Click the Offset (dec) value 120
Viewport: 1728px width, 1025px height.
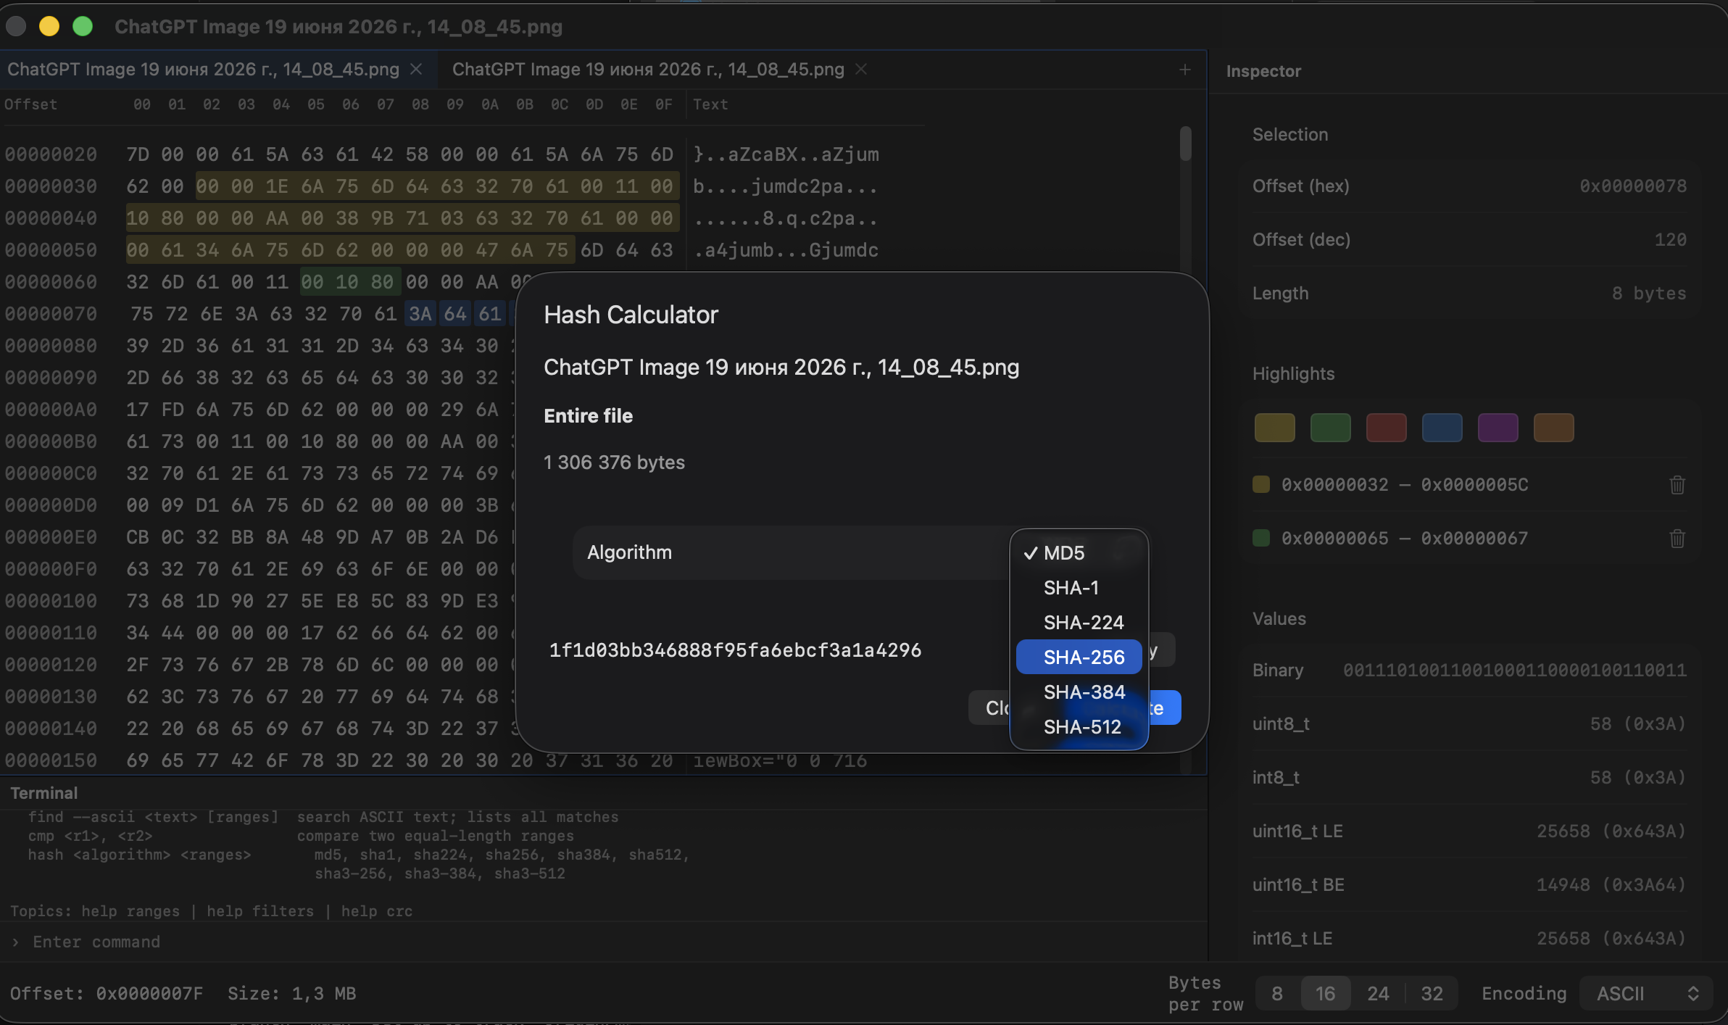tap(1671, 239)
